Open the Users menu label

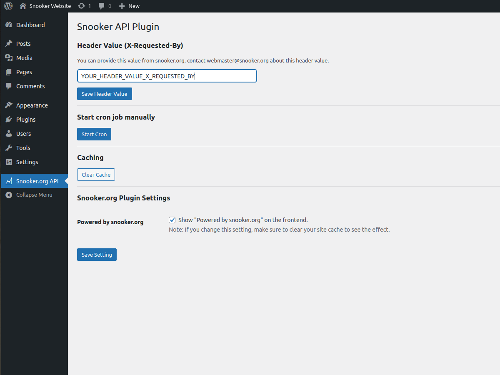[x=23, y=134]
